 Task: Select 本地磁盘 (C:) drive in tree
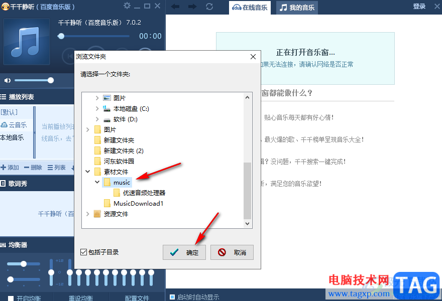coord(126,109)
